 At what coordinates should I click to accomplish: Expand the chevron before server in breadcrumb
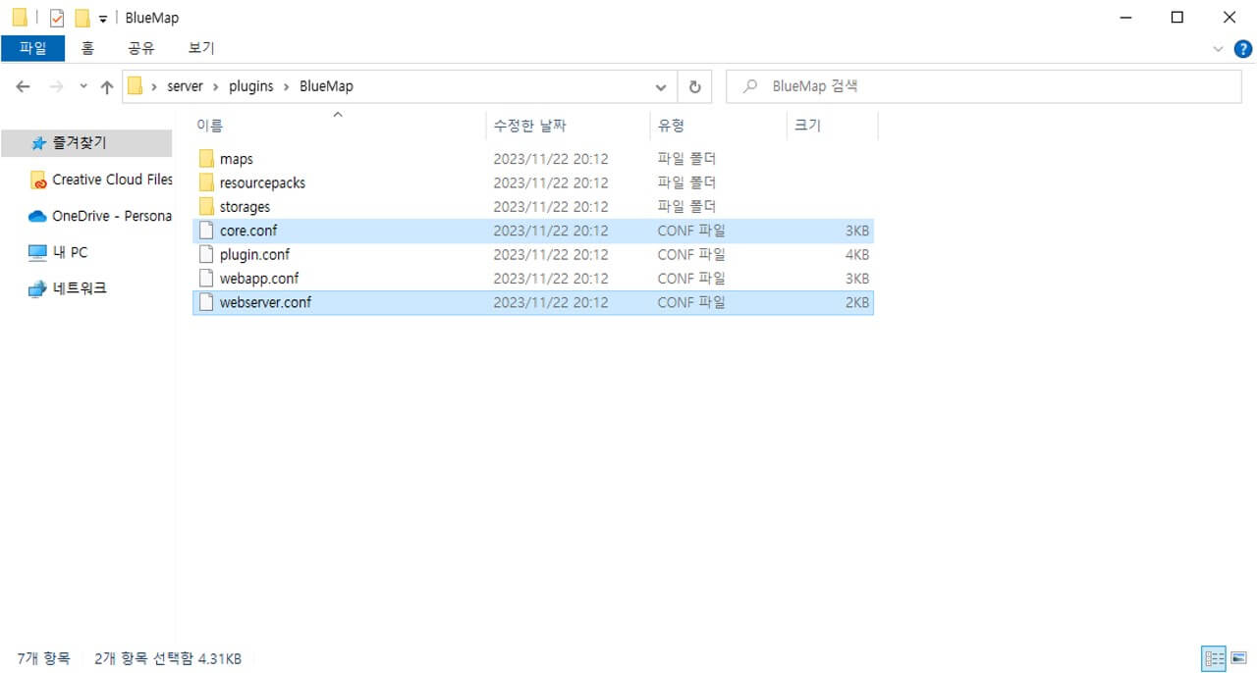click(154, 86)
